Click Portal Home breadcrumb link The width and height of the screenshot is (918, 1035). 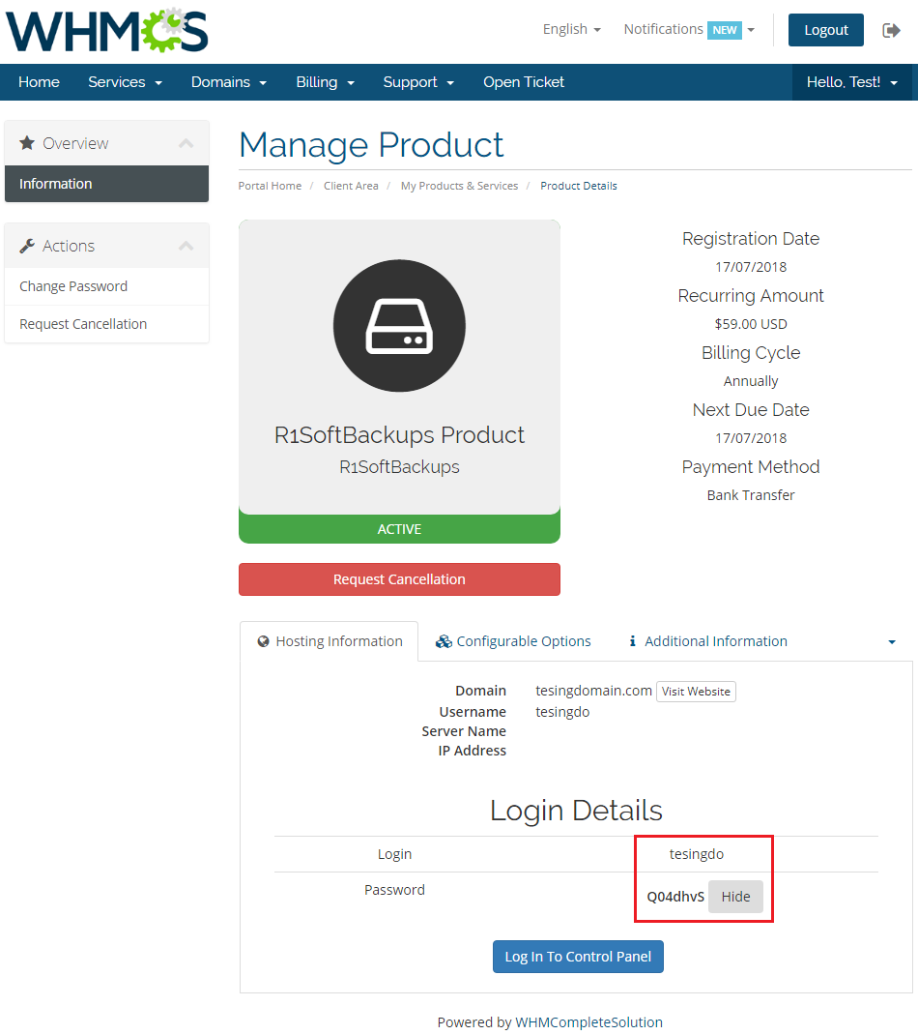coord(270,186)
